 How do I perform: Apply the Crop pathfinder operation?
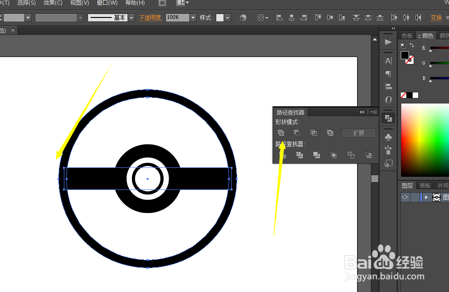334,155
